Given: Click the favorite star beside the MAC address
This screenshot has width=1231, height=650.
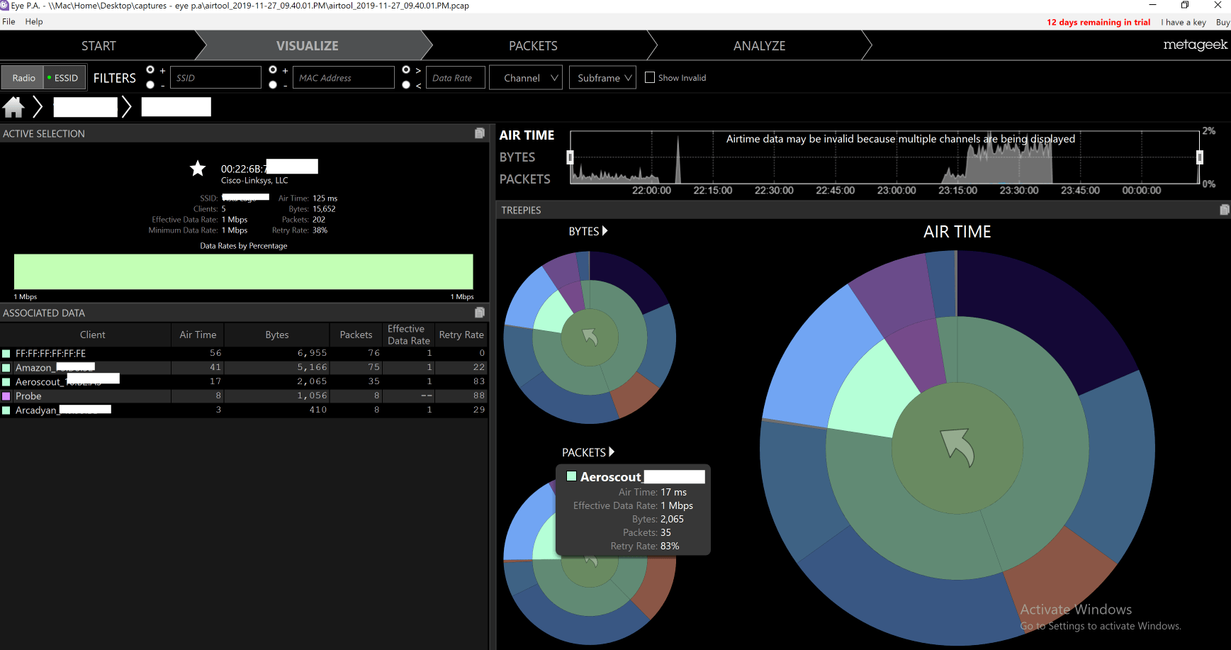Looking at the screenshot, I should point(198,168).
